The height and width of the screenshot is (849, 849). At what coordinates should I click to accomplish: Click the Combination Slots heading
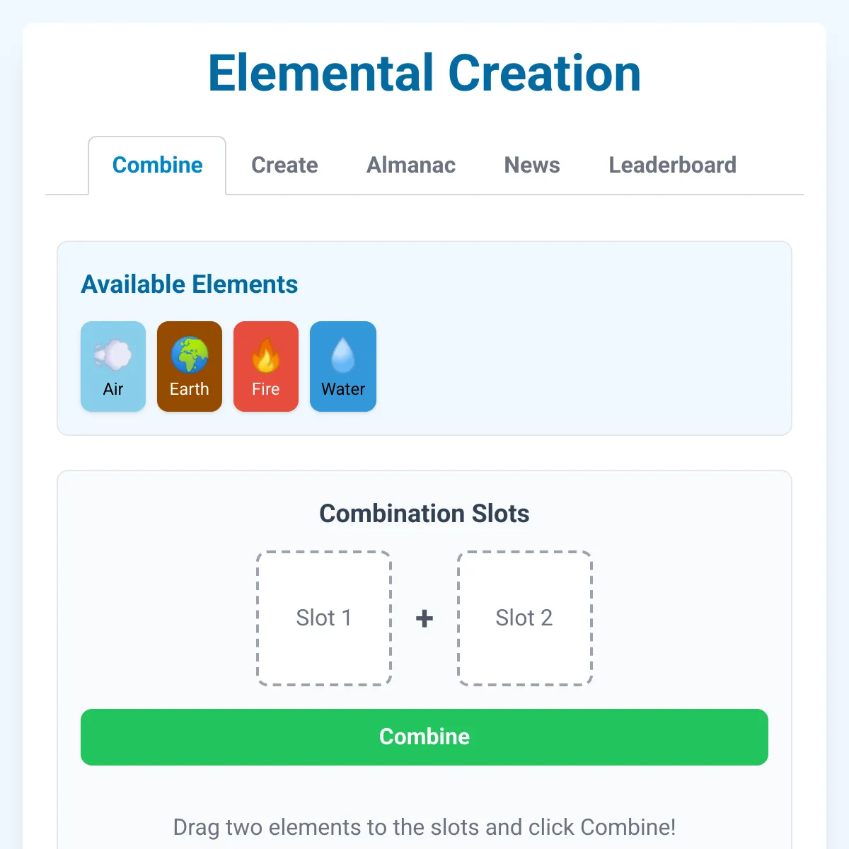tap(424, 514)
